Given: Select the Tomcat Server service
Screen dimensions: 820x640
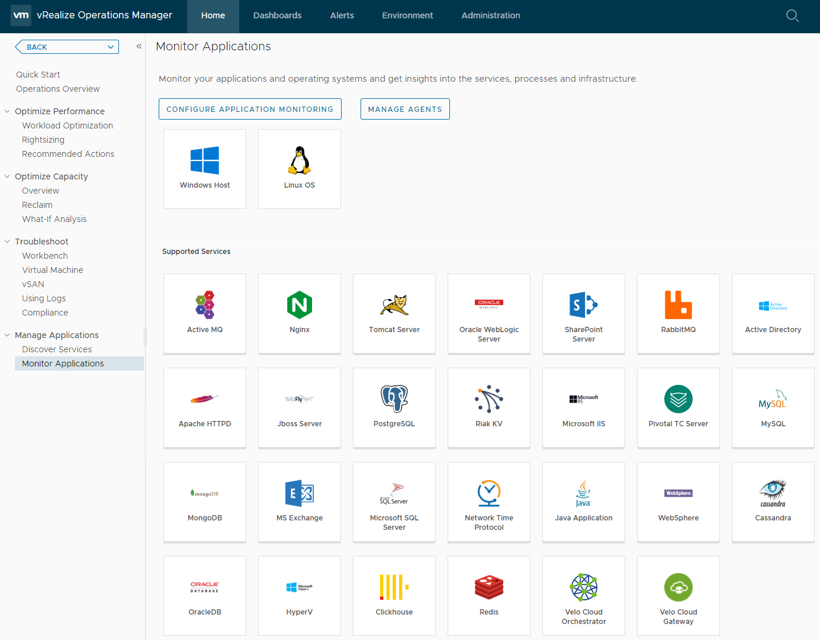Looking at the screenshot, I should (394, 314).
